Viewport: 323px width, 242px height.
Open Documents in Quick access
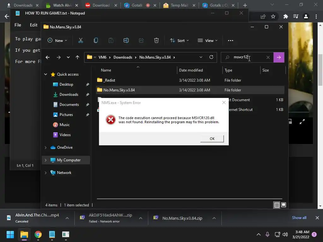[69, 105]
